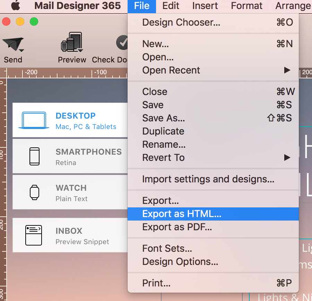Select the Desktop laptop icon
312x301 pixels.
(34, 120)
